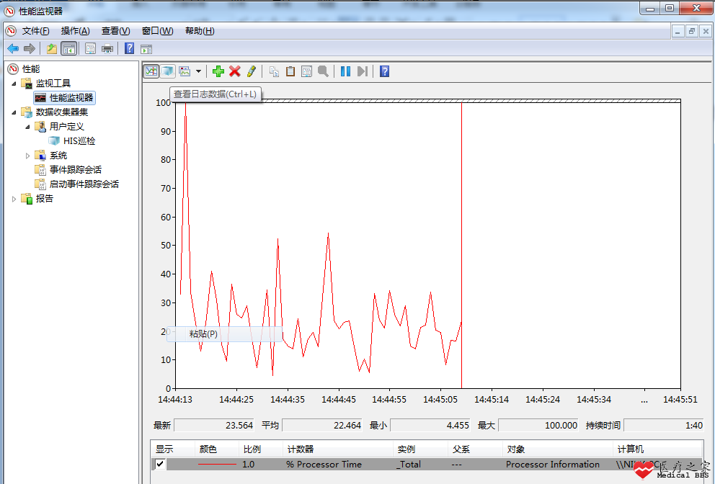Click the Print icon in the main toolbar
The width and height of the screenshot is (715, 484).
pos(107,48)
